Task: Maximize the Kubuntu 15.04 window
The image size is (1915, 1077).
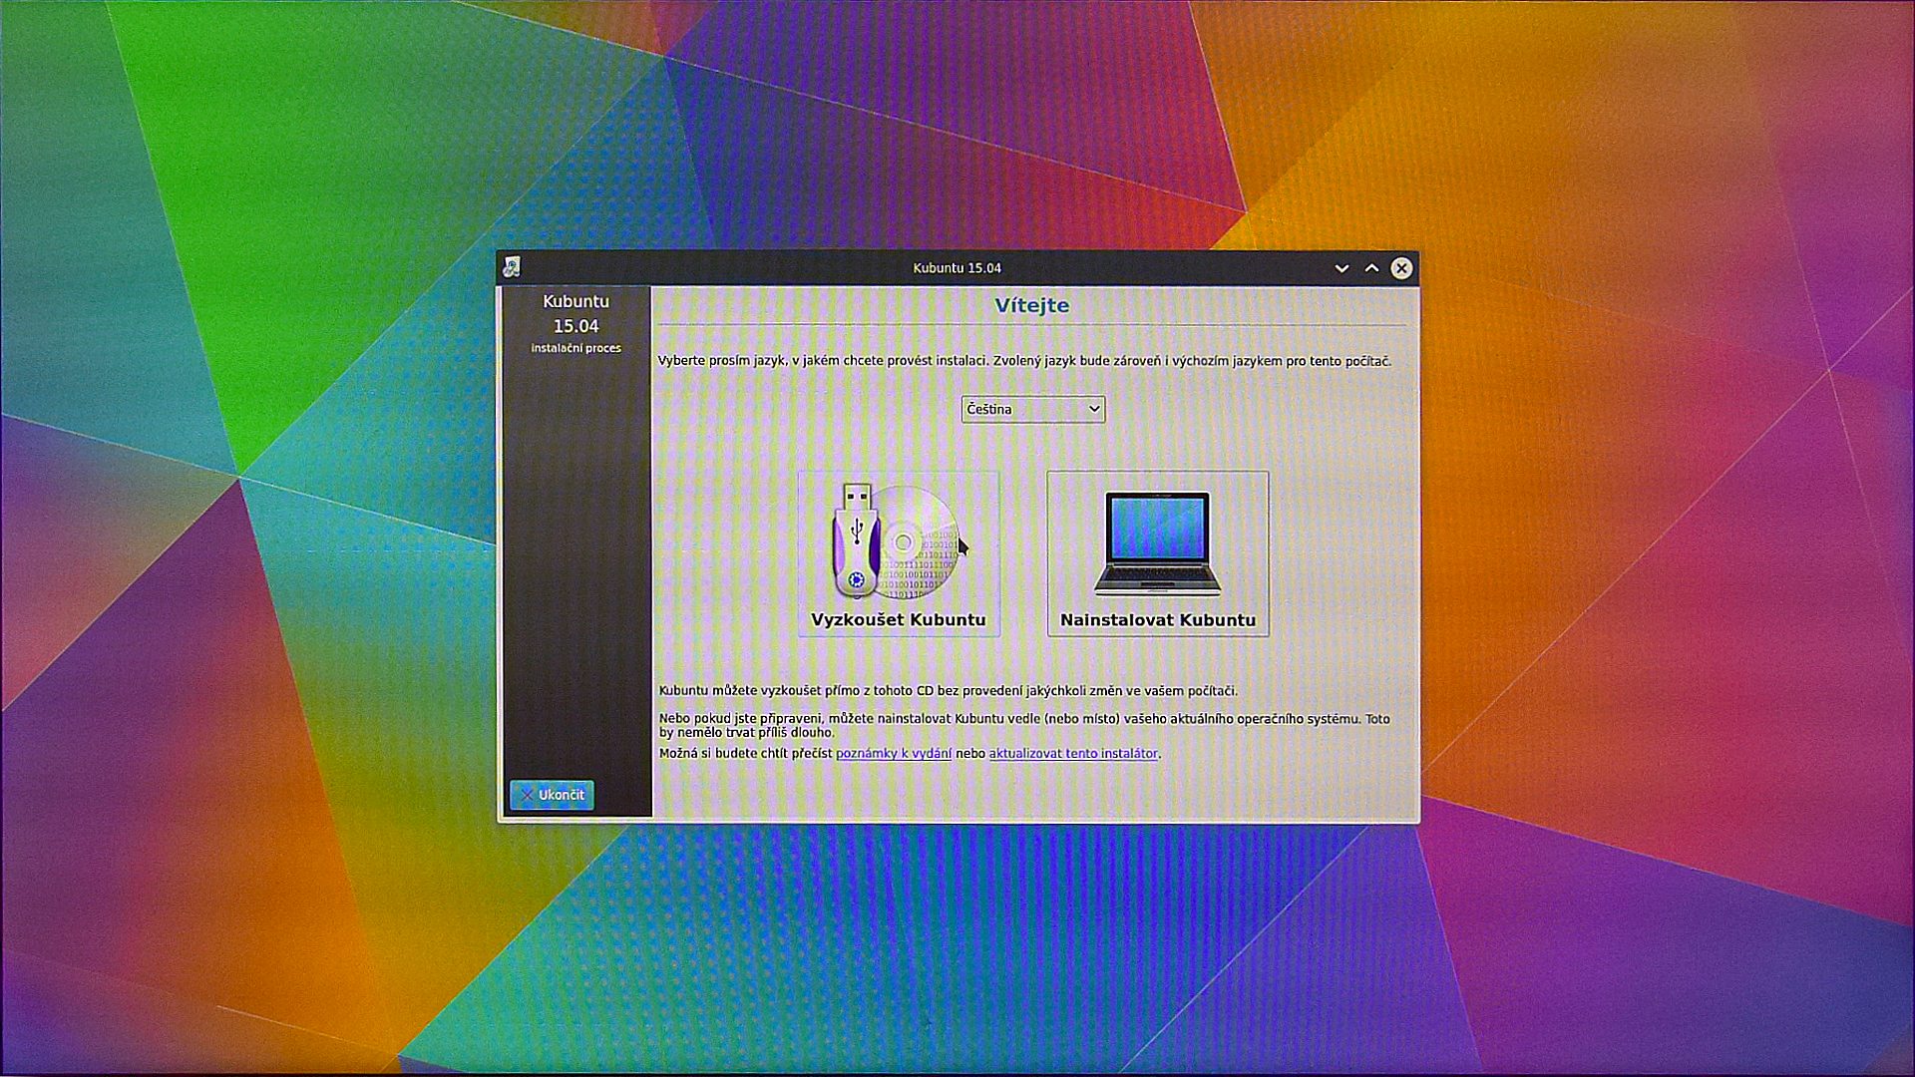Action: [1371, 268]
